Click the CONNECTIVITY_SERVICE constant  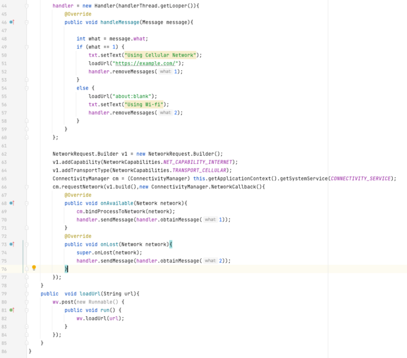coord(361,178)
